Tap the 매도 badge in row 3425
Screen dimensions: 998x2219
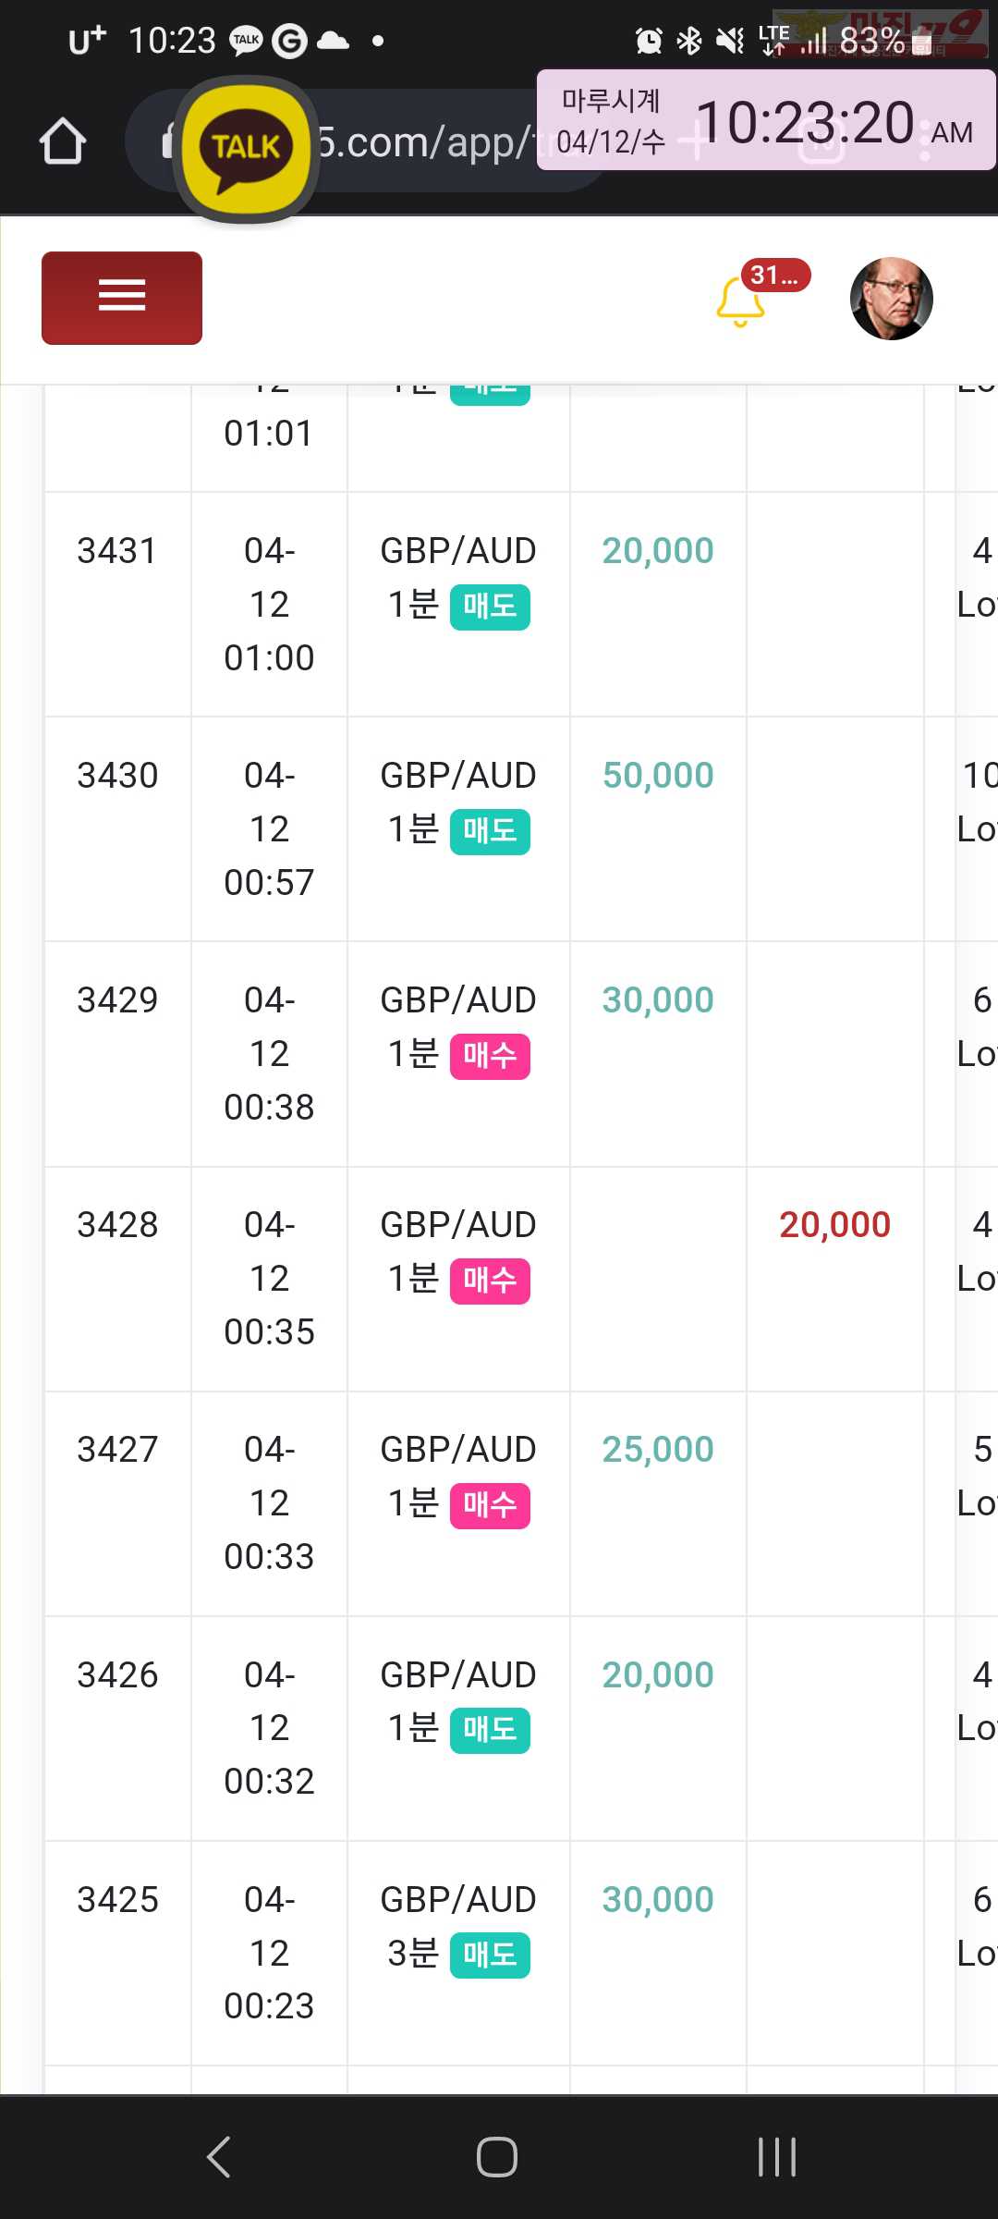point(490,1955)
